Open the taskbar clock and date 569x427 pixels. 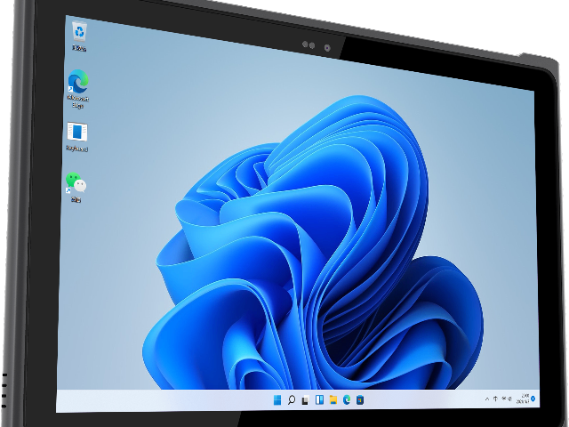pyautogui.click(x=524, y=398)
